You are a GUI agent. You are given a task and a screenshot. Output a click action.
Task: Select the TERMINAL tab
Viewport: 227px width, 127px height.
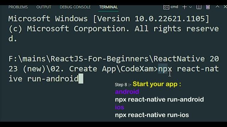click(x=109, y=7)
